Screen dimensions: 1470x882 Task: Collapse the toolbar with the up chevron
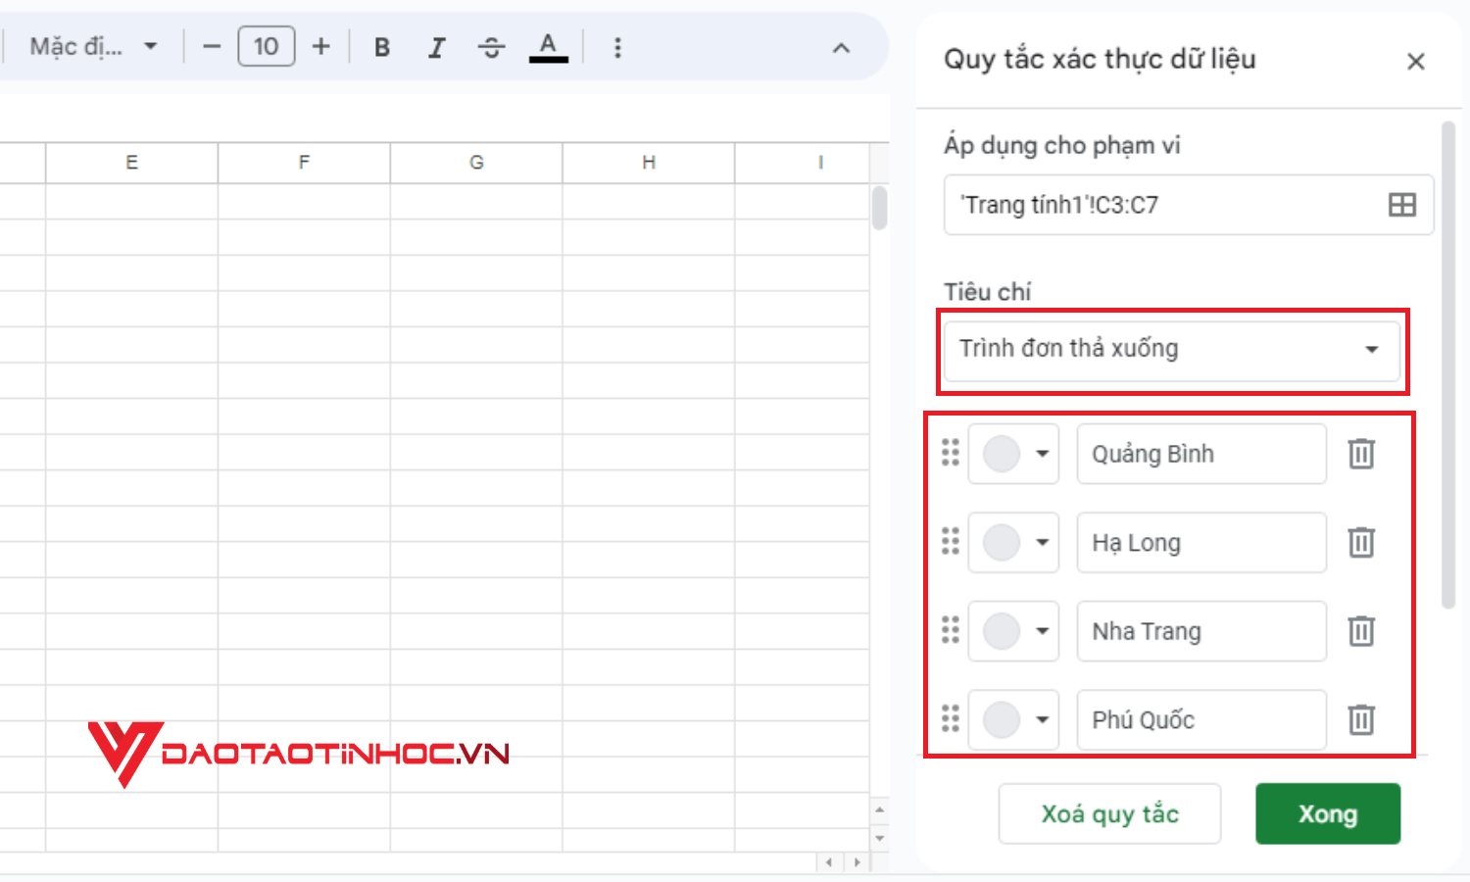pos(841,47)
